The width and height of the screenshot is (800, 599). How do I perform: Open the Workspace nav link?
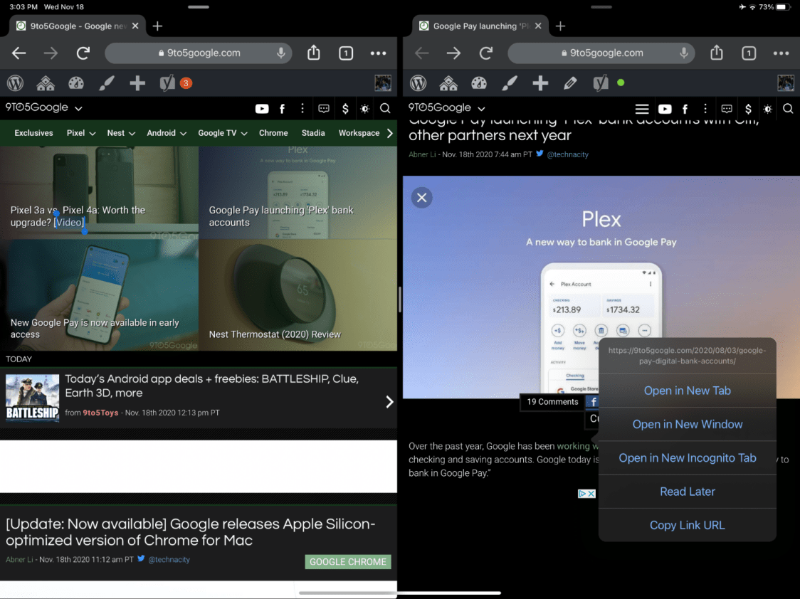[359, 133]
